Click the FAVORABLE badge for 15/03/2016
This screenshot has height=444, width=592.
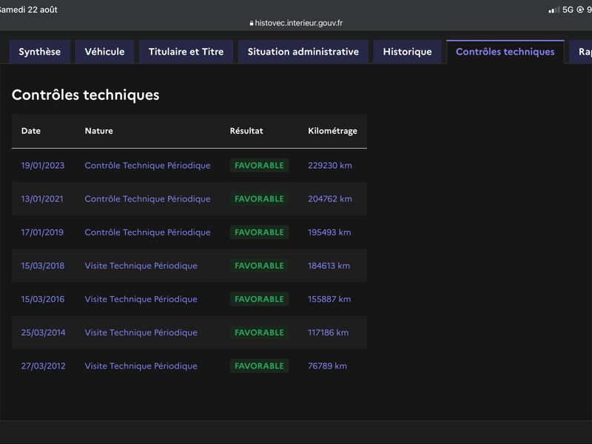pos(259,299)
